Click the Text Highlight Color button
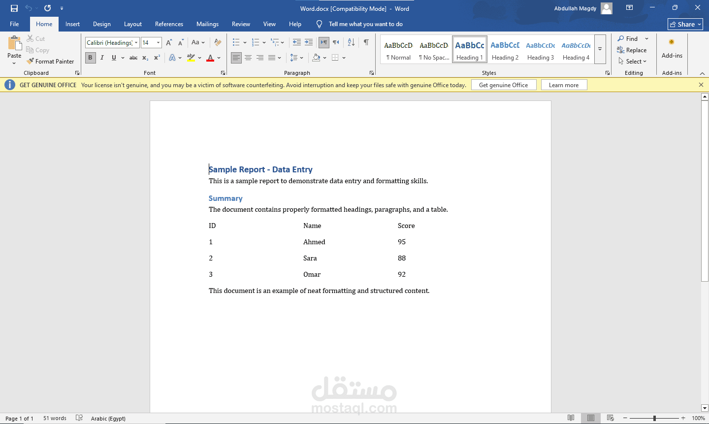 191,58
